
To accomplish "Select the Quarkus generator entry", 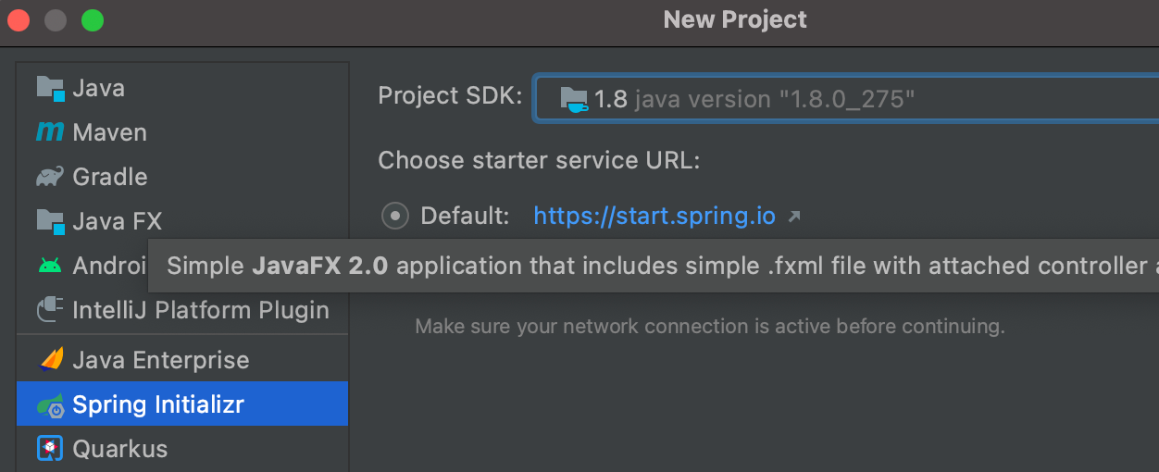I will point(120,449).
